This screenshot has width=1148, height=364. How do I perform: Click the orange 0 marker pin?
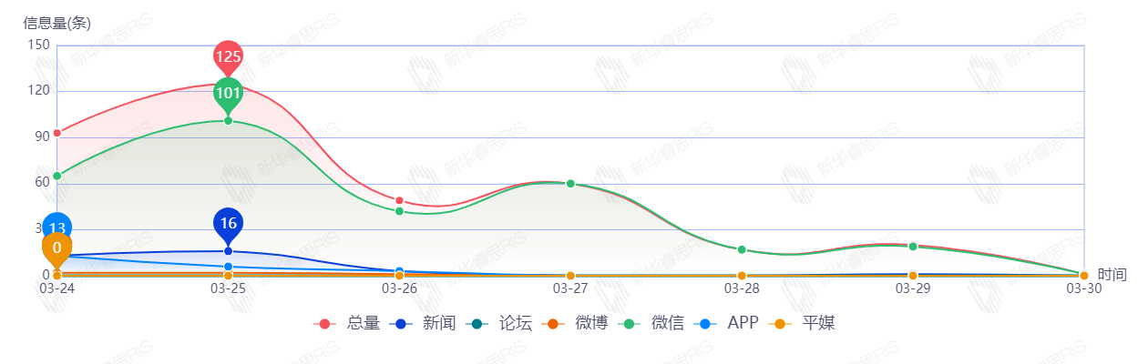click(x=56, y=248)
